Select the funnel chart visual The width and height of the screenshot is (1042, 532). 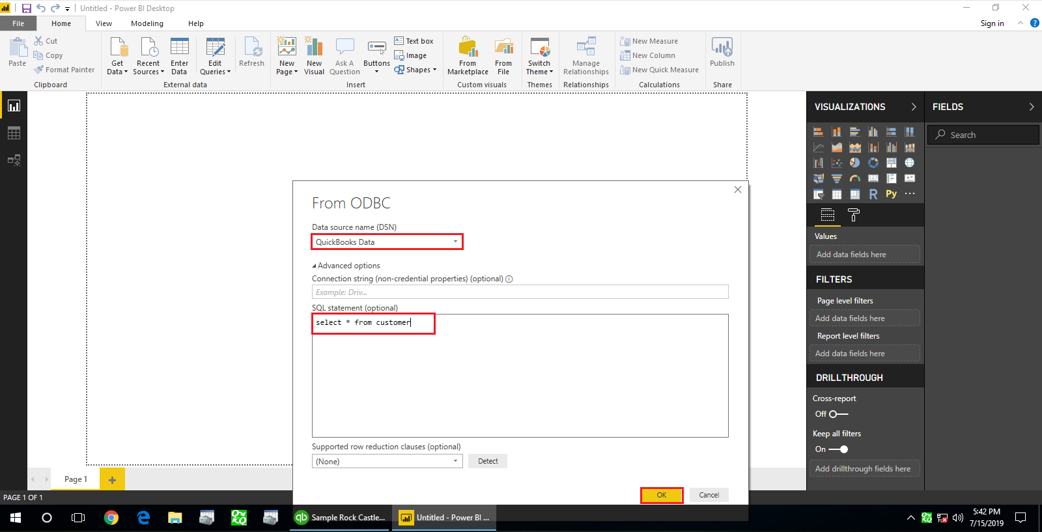[x=837, y=178]
